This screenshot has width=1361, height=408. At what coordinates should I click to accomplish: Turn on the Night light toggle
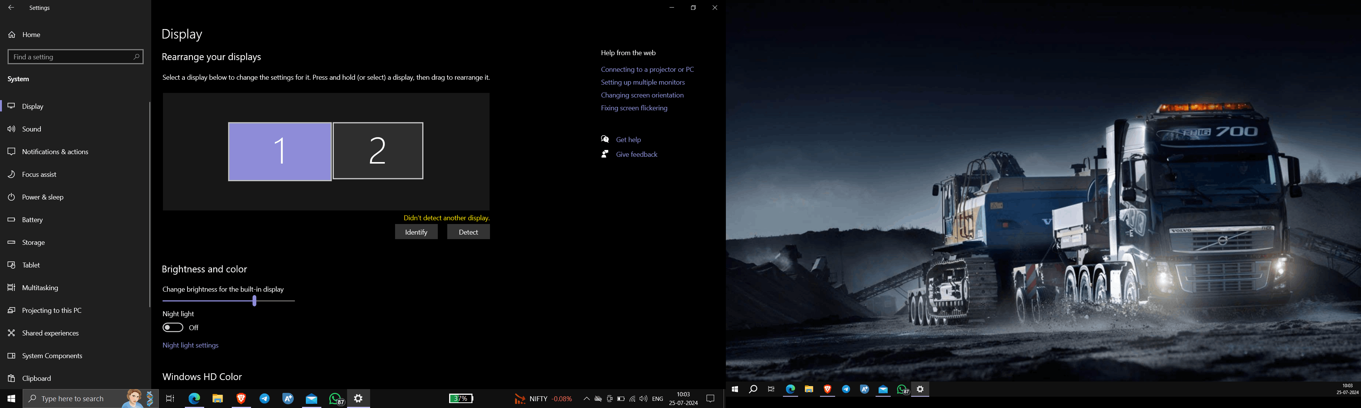click(x=173, y=328)
